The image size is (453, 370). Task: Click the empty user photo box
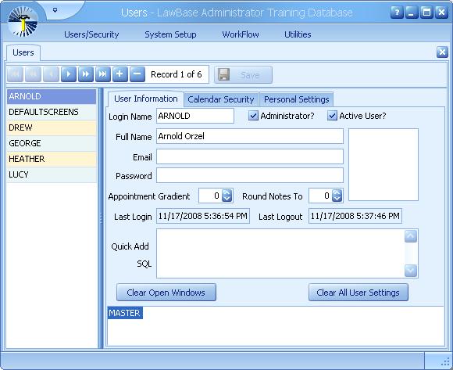click(383, 164)
